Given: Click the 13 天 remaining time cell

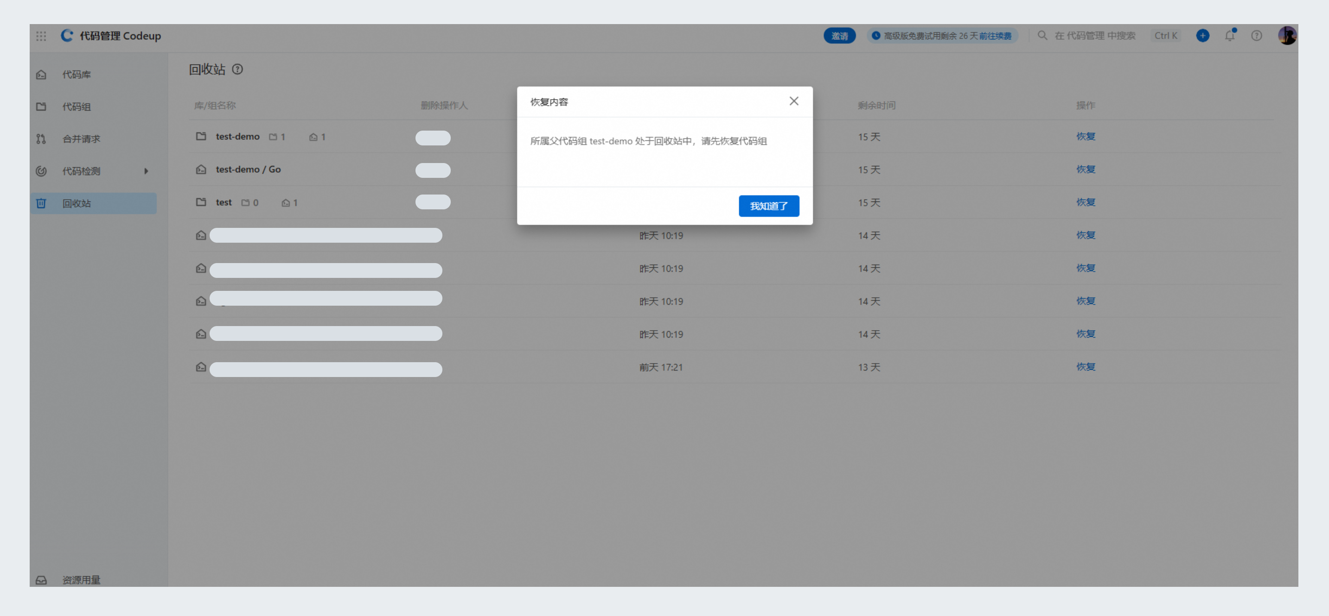Looking at the screenshot, I should tap(869, 367).
